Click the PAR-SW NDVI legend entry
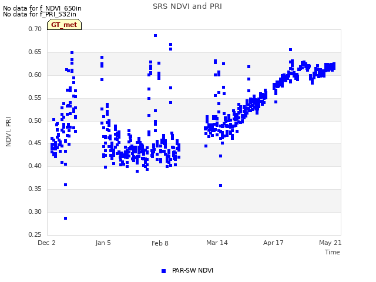This screenshot has height=282, width=376. coord(187,270)
